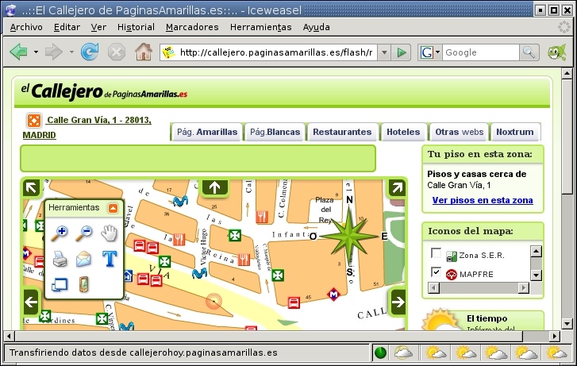Image resolution: width=577 pixels, height=366 pixels.
Task: Pan map north with up arrow
Action: click(214, 187)
